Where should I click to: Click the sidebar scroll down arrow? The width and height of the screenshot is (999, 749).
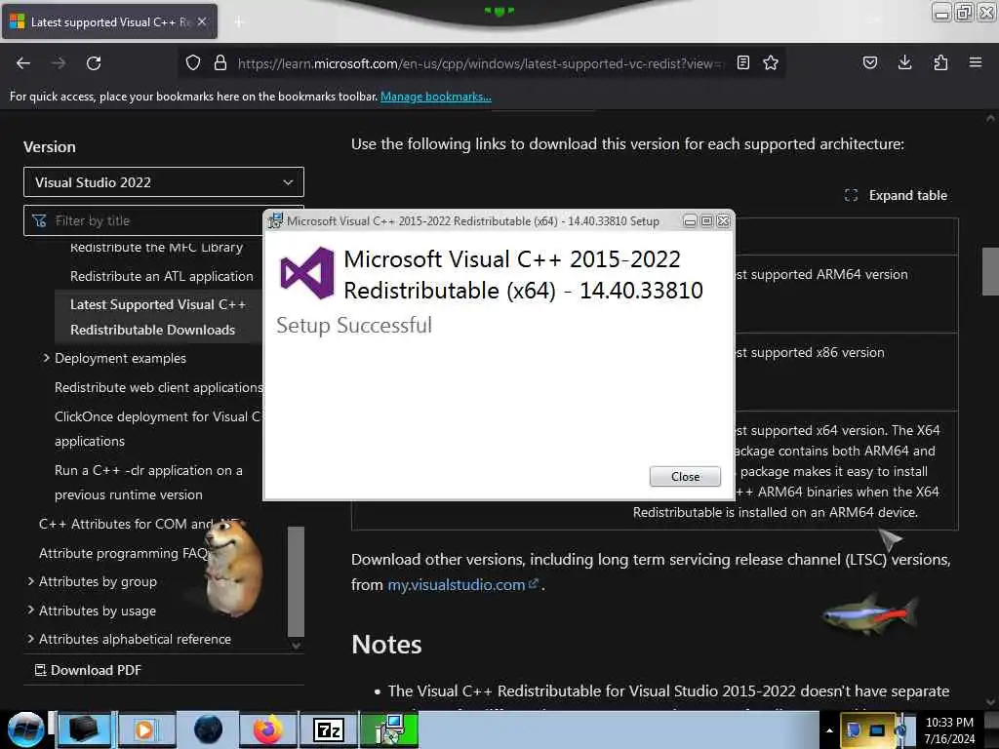(x=296, y=645)
